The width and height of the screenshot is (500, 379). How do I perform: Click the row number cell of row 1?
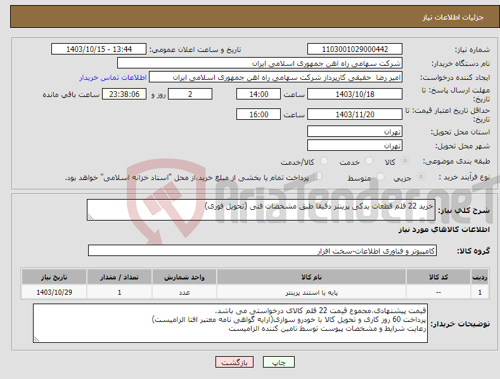coord(480,292)
